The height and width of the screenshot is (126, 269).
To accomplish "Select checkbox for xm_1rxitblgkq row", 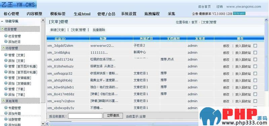I will point(255,53).
